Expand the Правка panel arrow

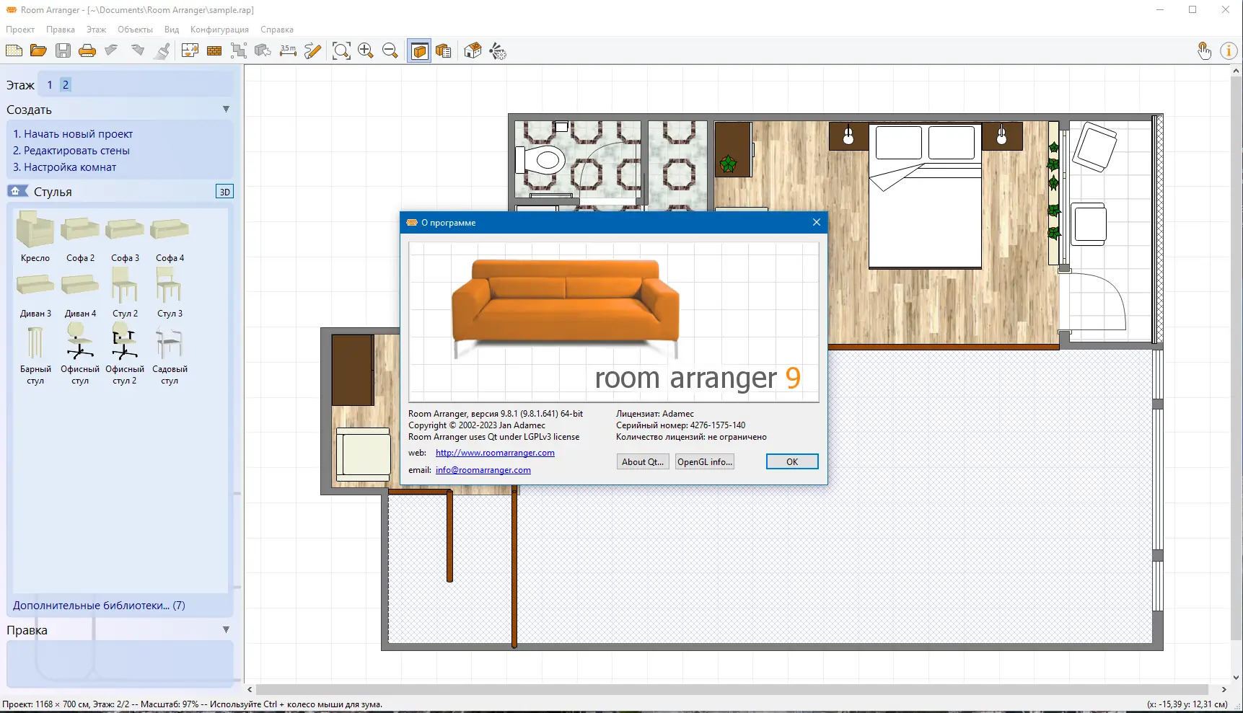pos(226,630)
